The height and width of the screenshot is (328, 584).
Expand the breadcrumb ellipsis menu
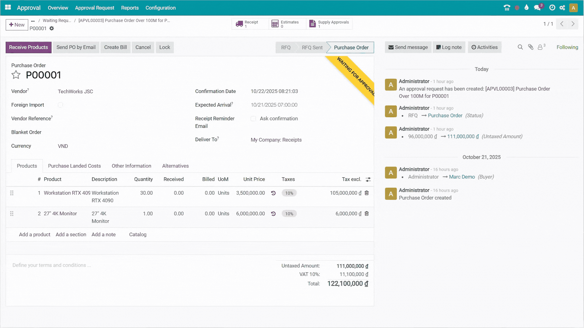[33, 21]
